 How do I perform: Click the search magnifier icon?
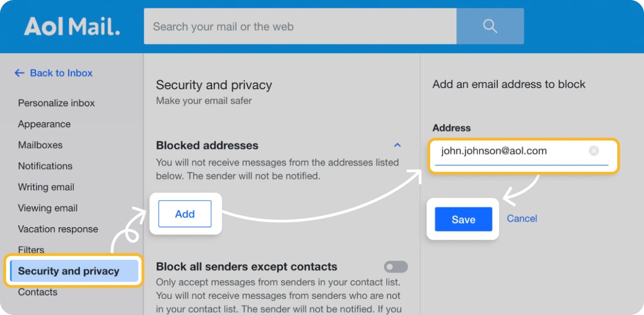pos(490,26)
